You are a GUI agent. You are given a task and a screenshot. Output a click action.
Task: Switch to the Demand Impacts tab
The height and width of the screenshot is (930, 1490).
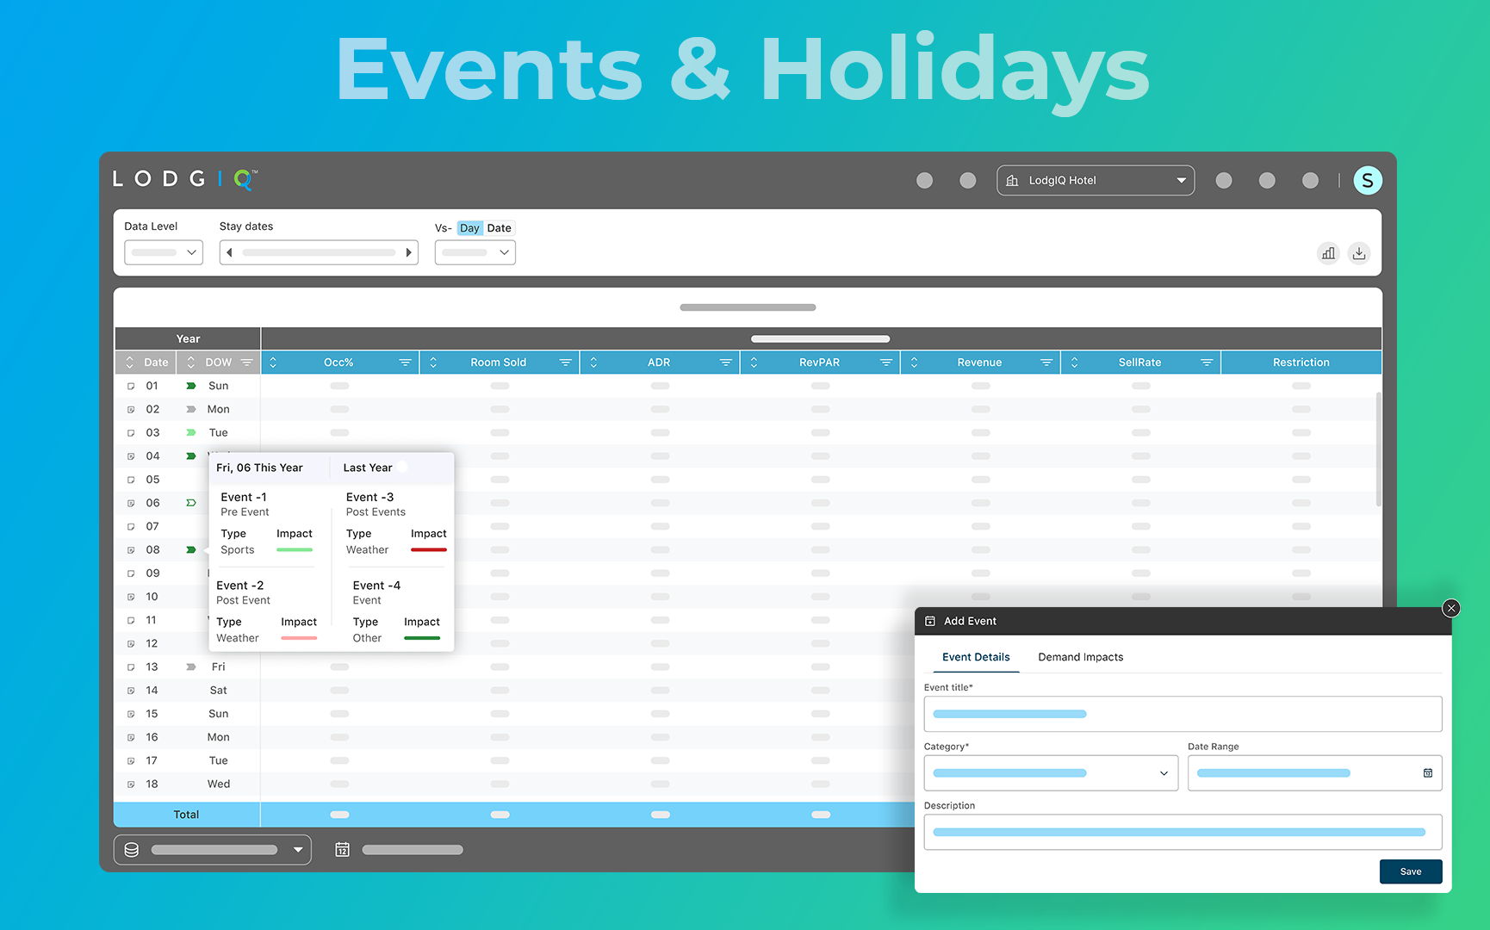tap(1081, 657)
